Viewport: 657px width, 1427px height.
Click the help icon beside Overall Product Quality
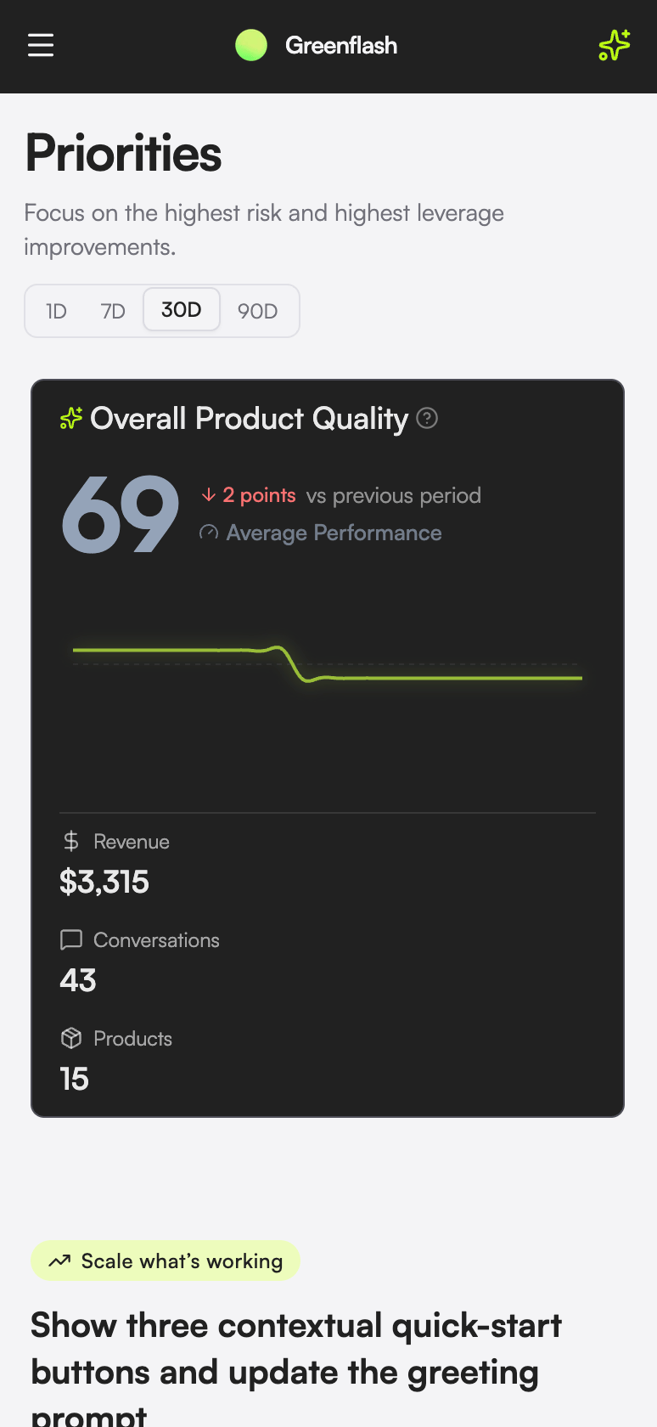tap(428, 418)
